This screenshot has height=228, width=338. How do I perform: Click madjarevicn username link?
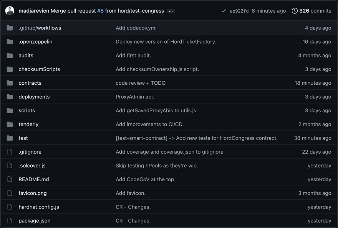coord(34,11)
